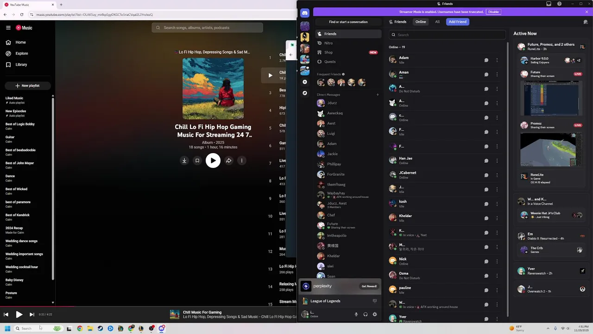Open Discord help question mark icon
The width and height of the screenshot is (593, 334).
click(x=560, y=4)
